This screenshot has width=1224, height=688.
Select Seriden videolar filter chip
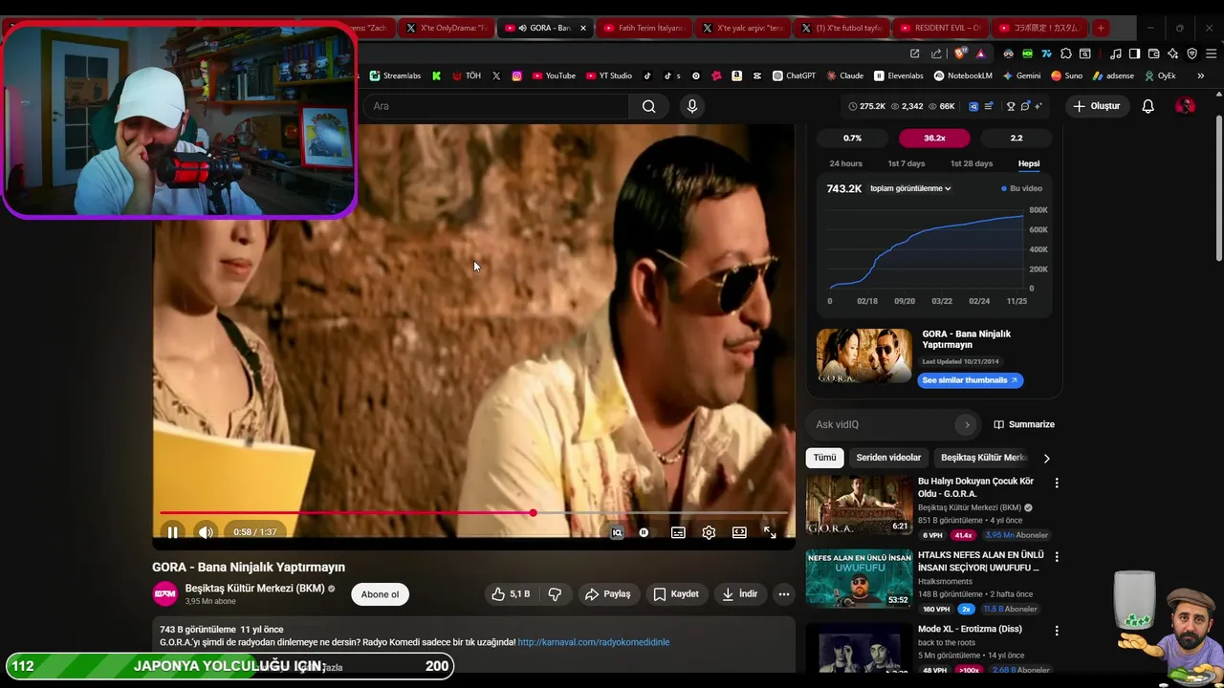click(x=888, y=458)
